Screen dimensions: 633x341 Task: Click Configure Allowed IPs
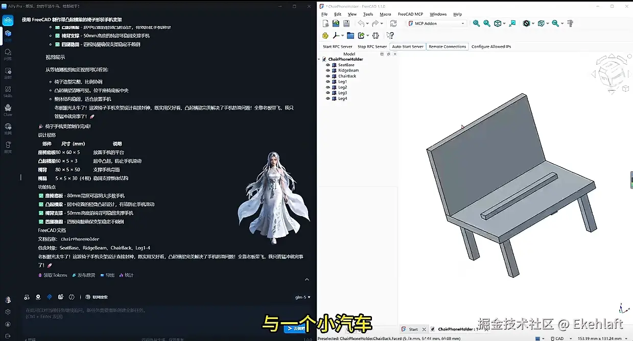(x=491, y=46)
